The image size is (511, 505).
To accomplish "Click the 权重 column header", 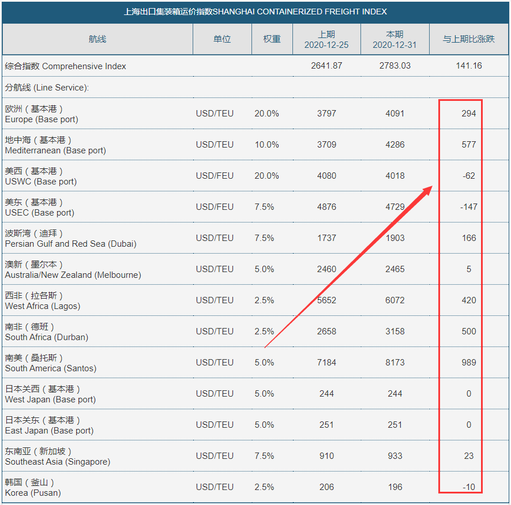I will (x=272, y=39).
